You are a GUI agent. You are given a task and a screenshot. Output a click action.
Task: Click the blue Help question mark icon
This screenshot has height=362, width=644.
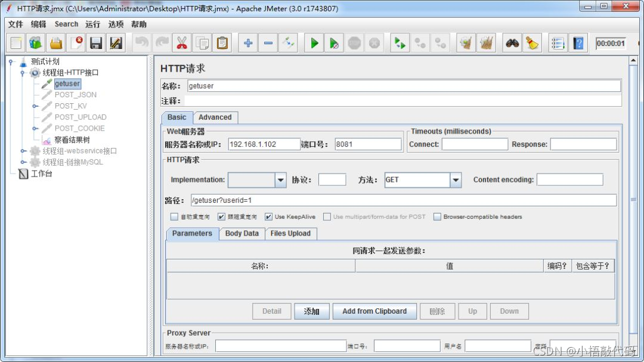[578, 43]
